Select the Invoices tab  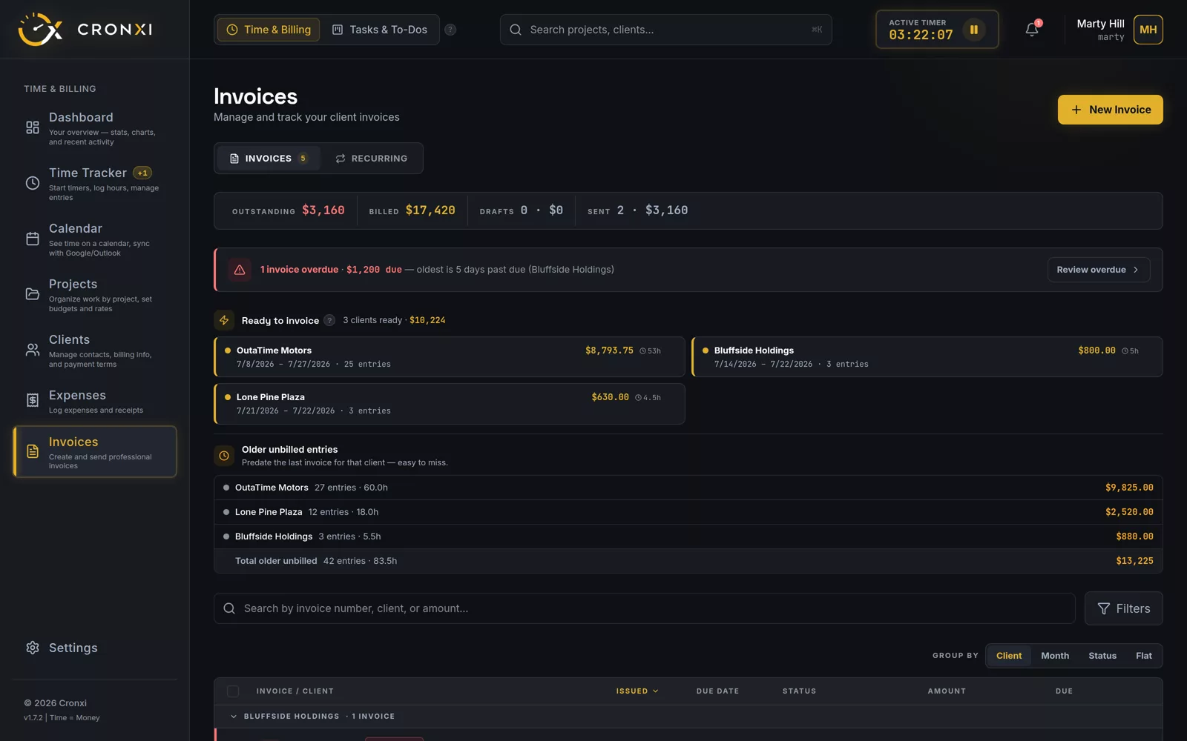(269, 159)
